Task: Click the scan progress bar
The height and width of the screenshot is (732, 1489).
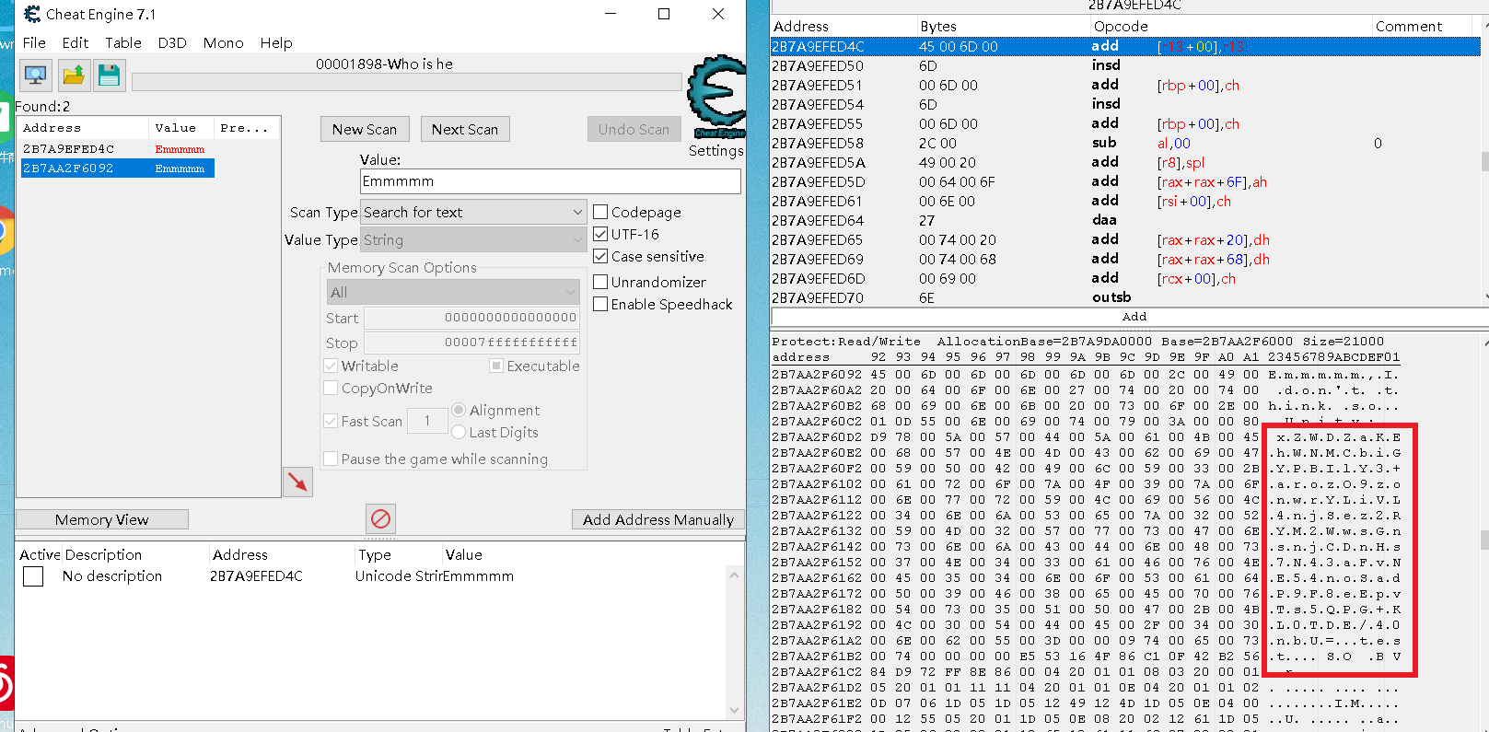Action: 407,82
